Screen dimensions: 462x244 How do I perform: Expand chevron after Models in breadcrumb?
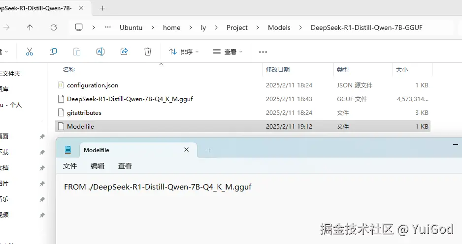pos(300,27)
